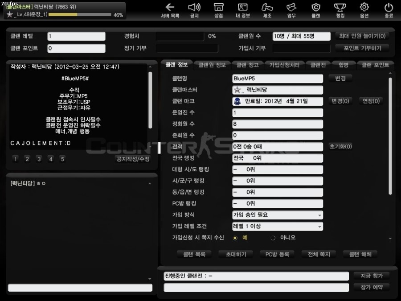Click the PC방 등록 button
Screen dimensions: 401x301
click(277, 254)
